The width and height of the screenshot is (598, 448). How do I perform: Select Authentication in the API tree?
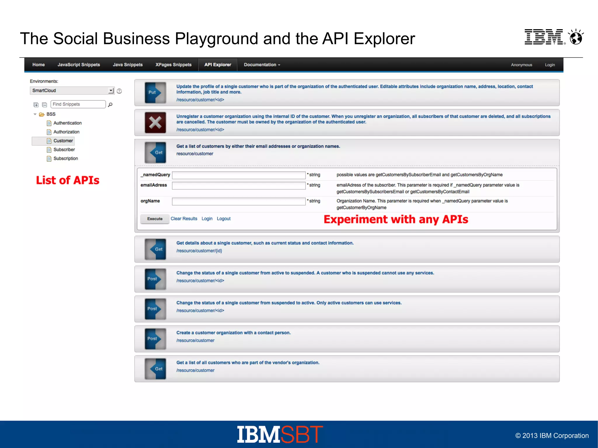(67, 123)
